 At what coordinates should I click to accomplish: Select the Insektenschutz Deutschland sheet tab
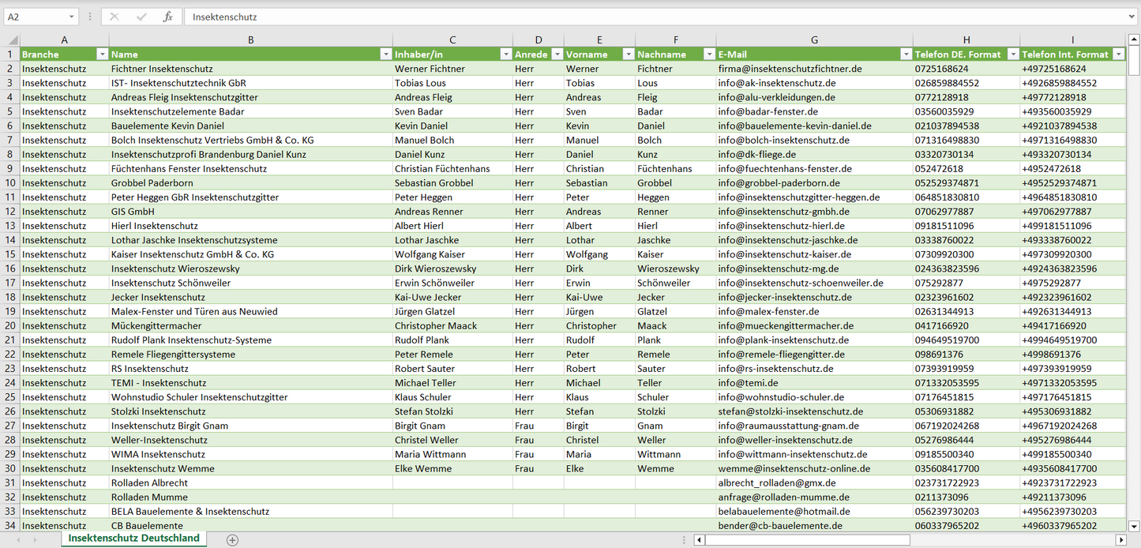pos(133,539)
